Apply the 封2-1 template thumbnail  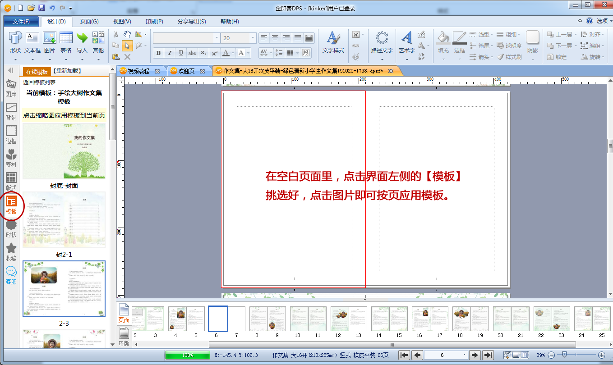pos(64,220)
